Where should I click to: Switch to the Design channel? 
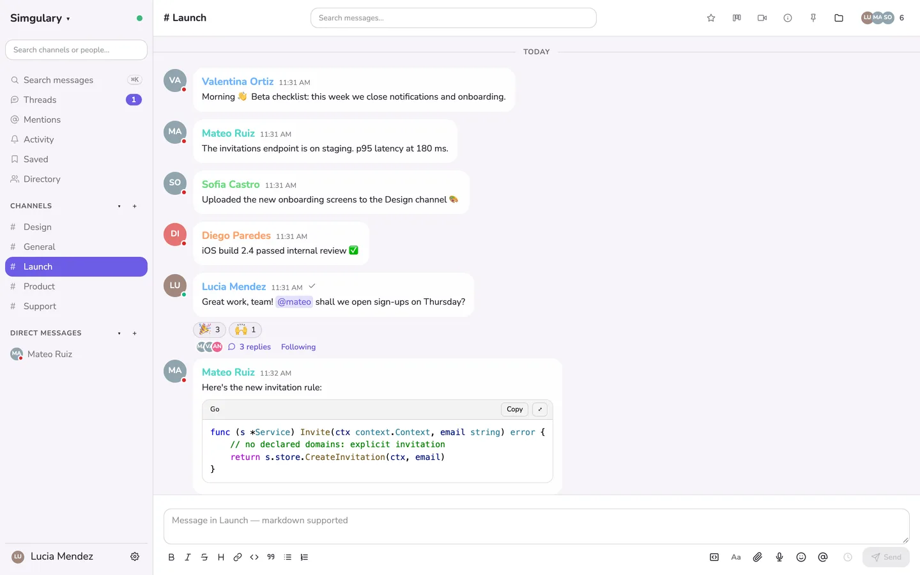pyautogui.click(x=76, y=227)
